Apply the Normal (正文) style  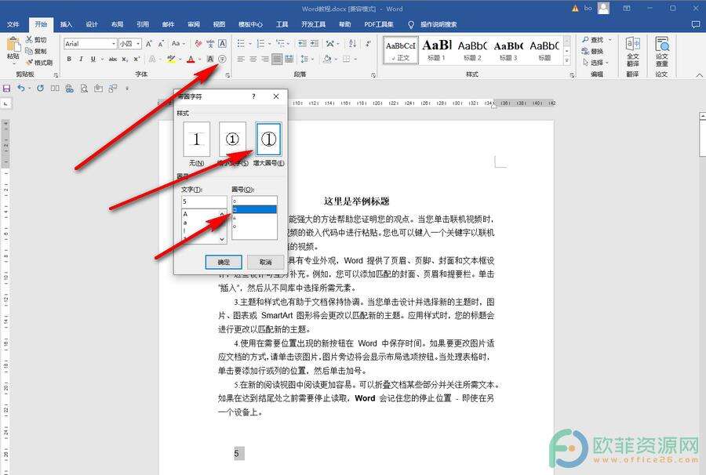point(401,50)
